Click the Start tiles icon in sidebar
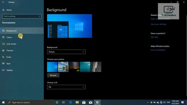Viewport: 187px width, 105px height. pos(3,64)
